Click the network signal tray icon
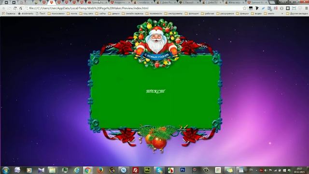Image resolution: width=309 pixels, height=174 pixels. tap(275, 170)
